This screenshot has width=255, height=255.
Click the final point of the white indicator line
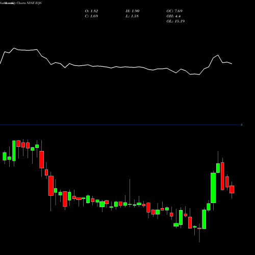(x=232, y=64)
